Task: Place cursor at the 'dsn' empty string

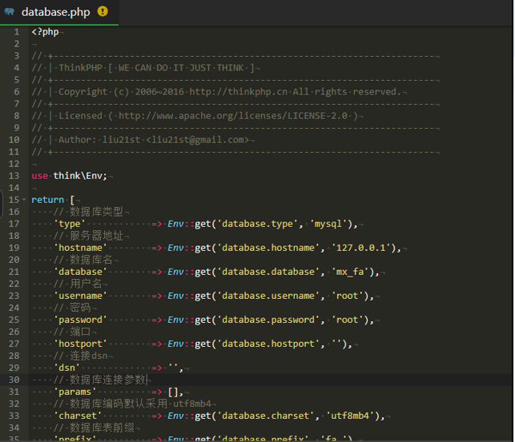Action: coord(174,368)
